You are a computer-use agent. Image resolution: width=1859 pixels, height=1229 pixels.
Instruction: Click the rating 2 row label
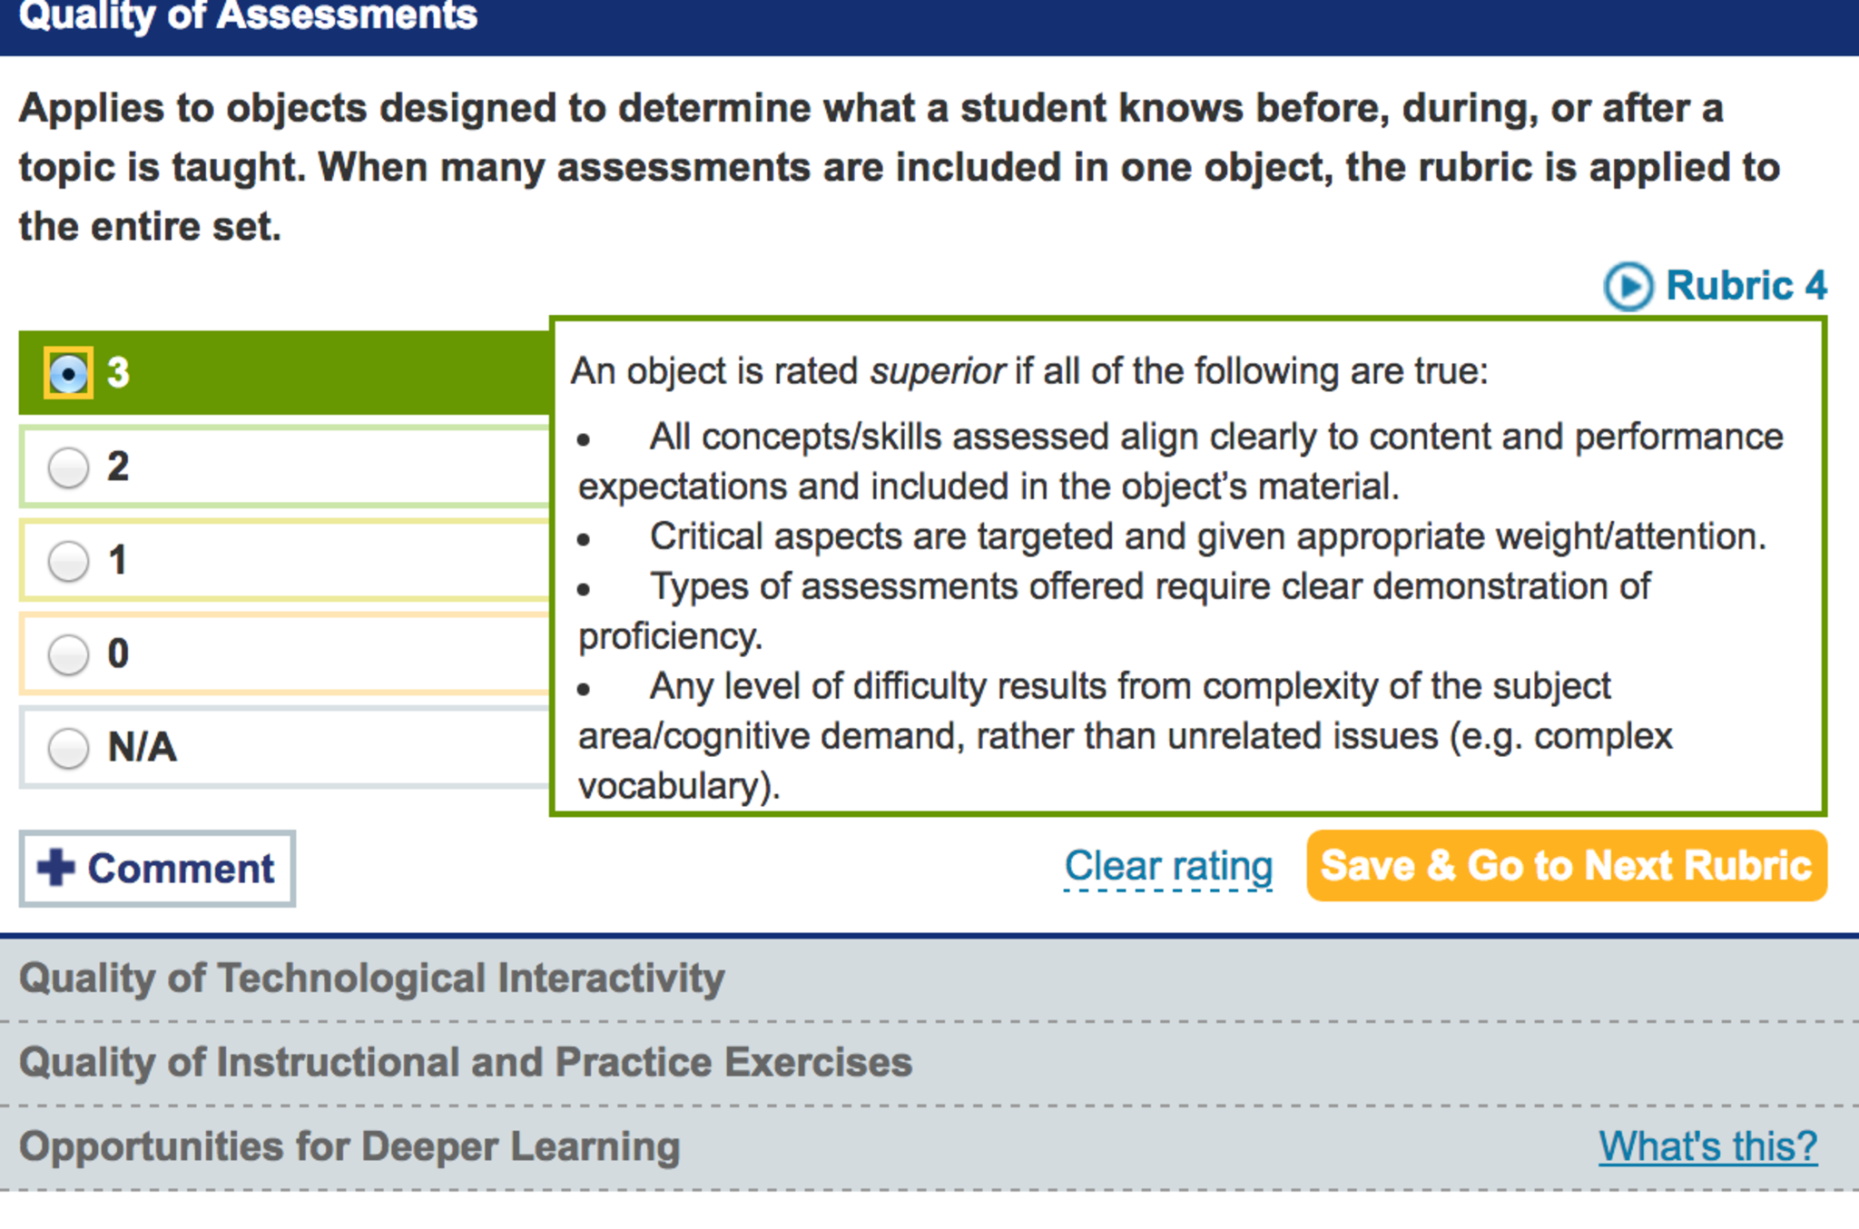coord(118,467)
